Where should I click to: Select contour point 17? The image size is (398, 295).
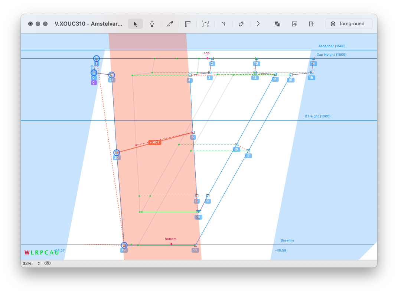(248, 151)
